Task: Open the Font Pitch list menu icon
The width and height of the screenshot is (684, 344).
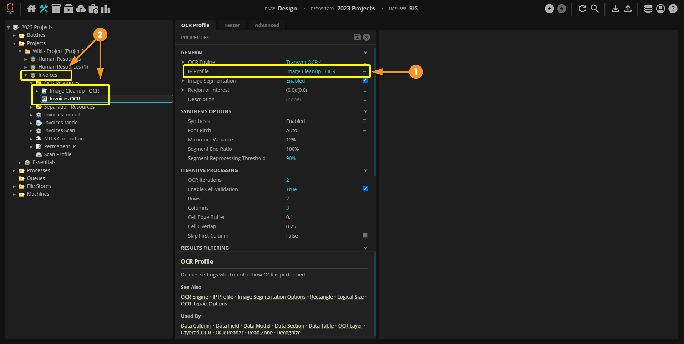Action: 364,130
